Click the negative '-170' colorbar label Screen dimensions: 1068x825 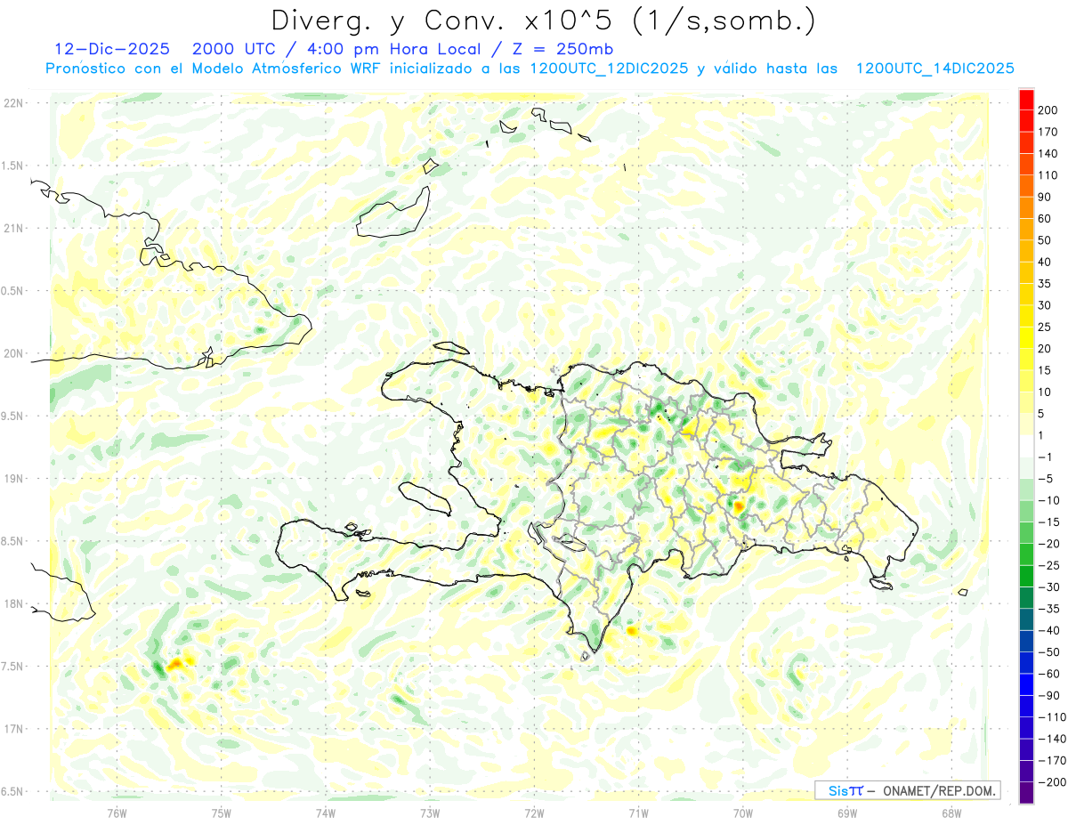1050,761
